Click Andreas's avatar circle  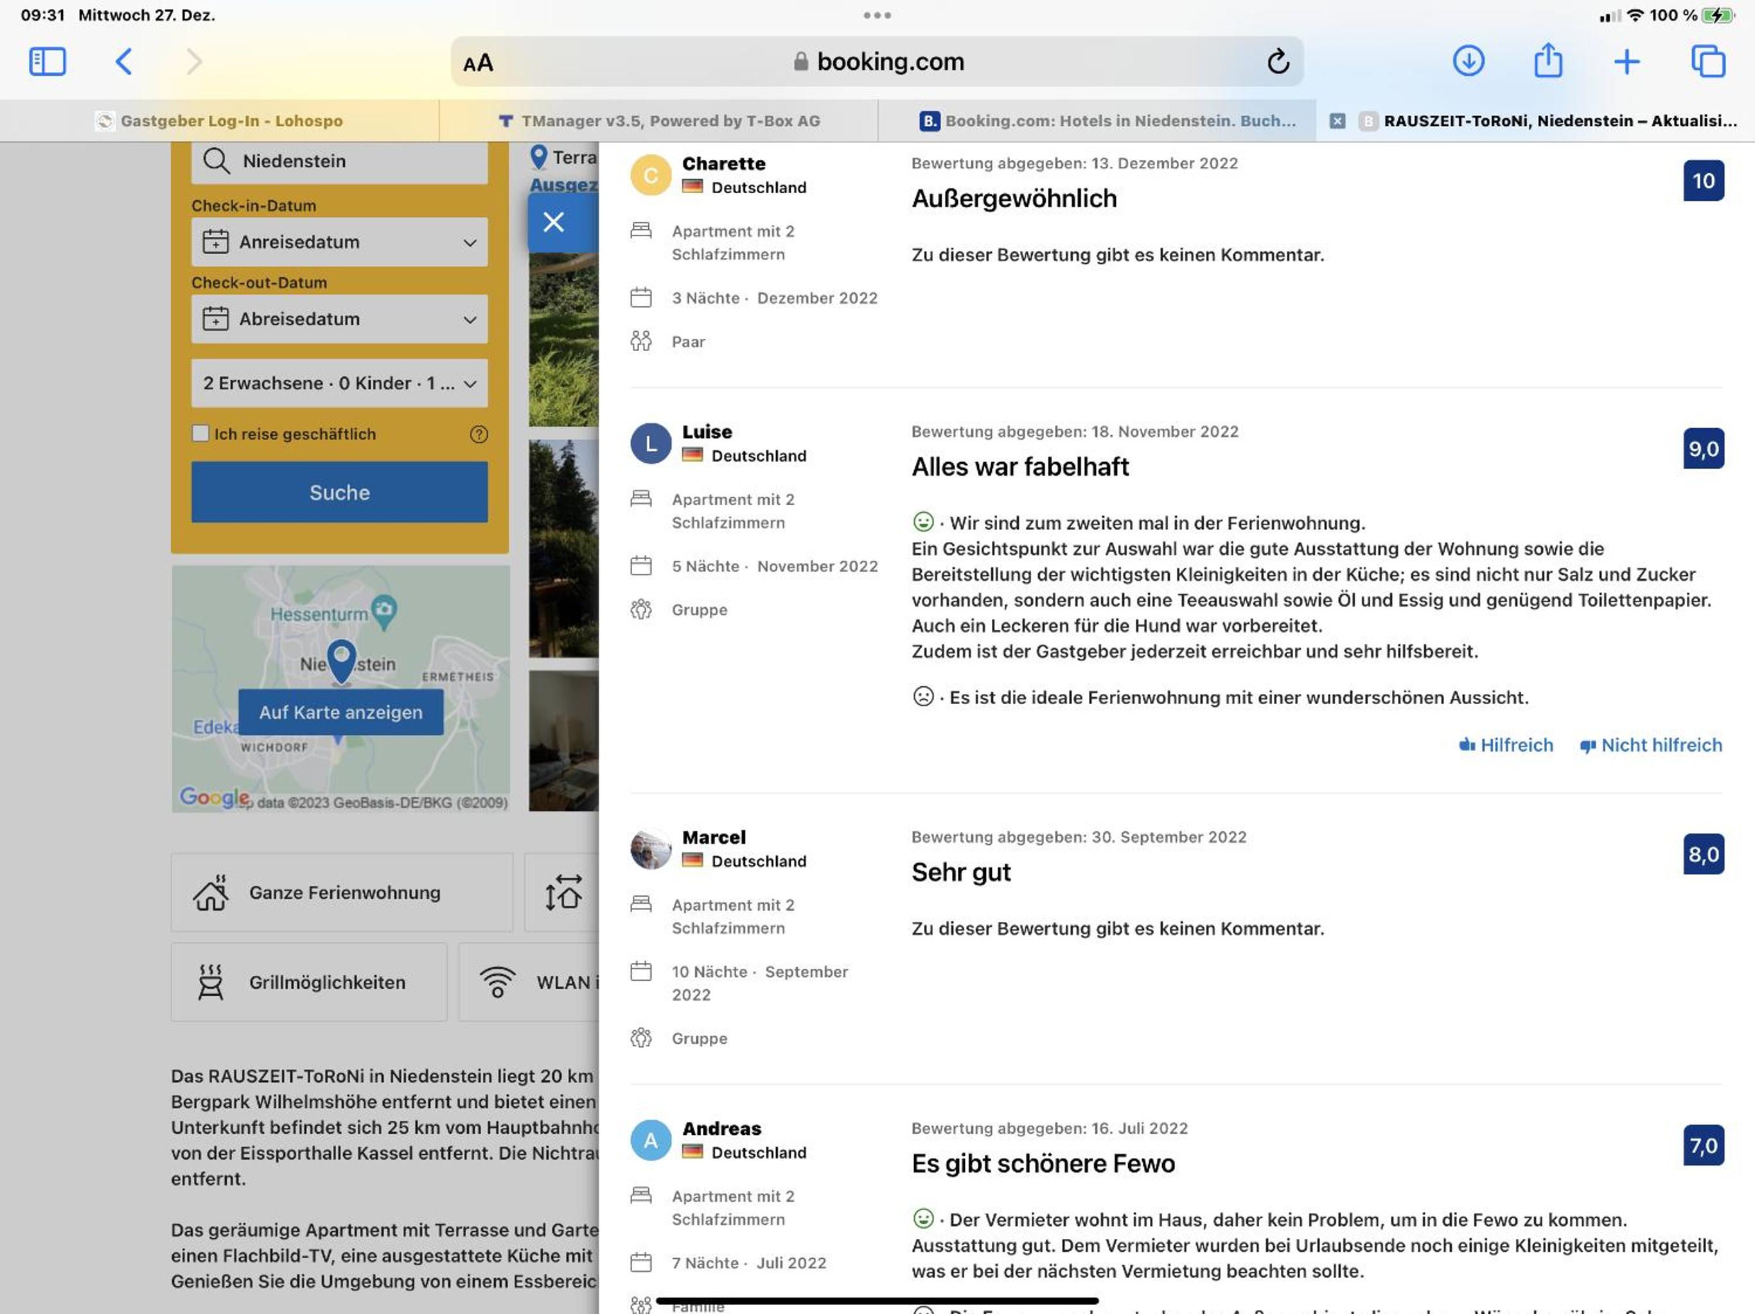point(651,1139)
